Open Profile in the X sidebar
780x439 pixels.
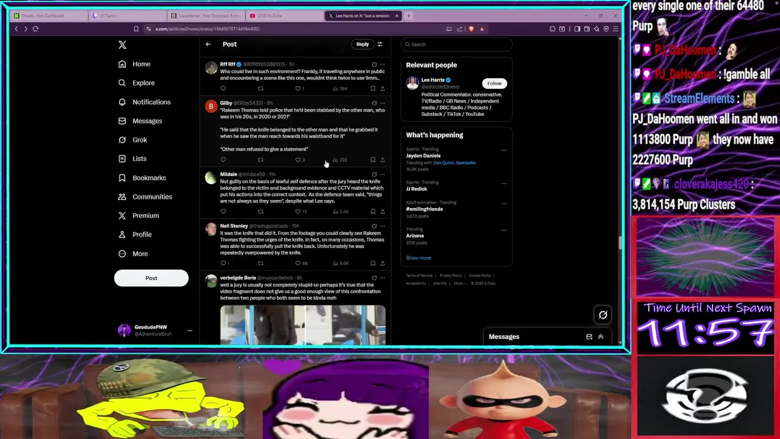(x=135, y=234)
